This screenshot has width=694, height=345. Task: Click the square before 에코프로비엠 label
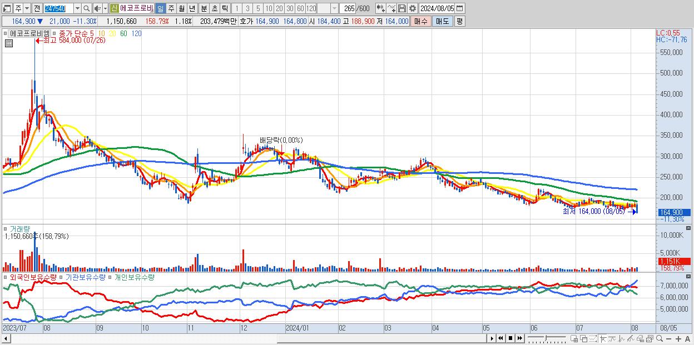(7, 33)
